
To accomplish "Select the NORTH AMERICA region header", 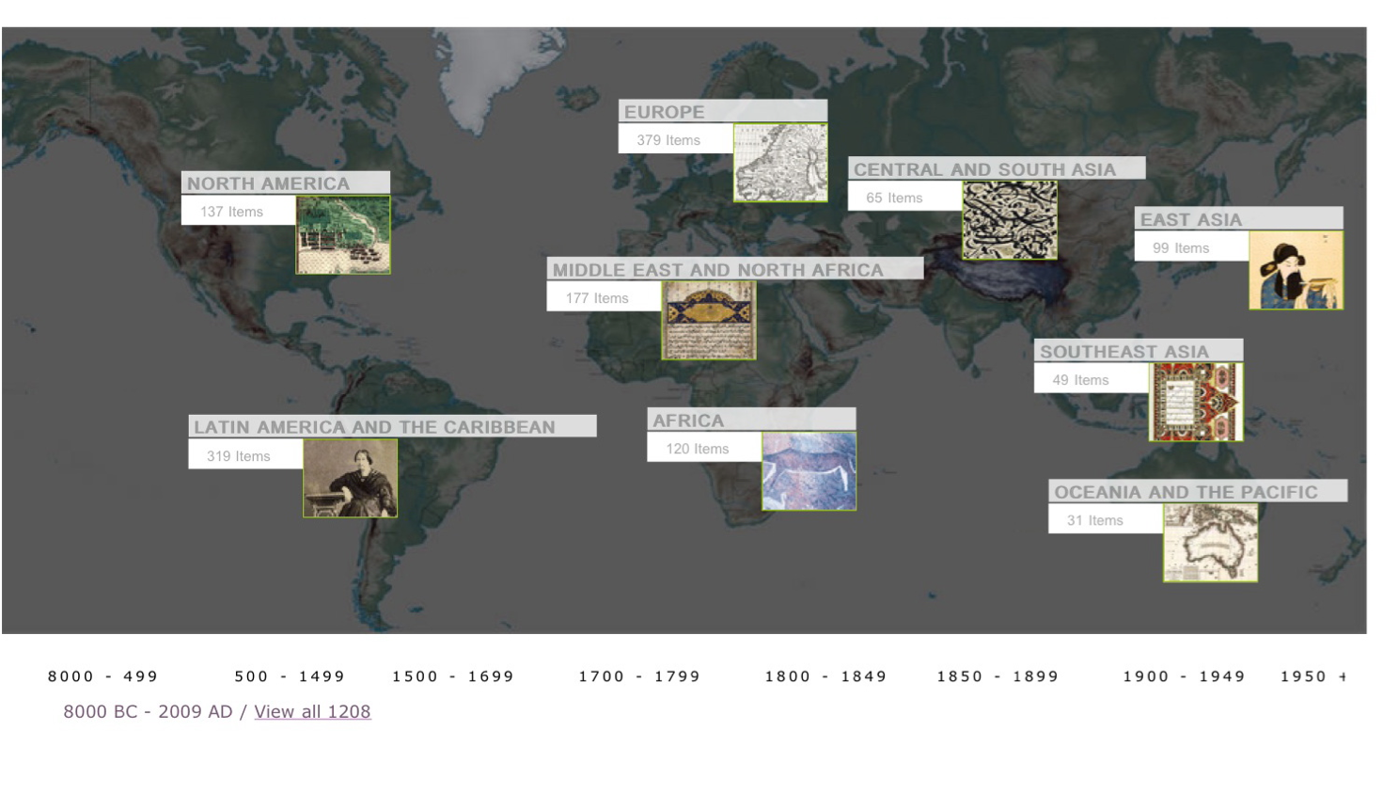I will point(286,183).
